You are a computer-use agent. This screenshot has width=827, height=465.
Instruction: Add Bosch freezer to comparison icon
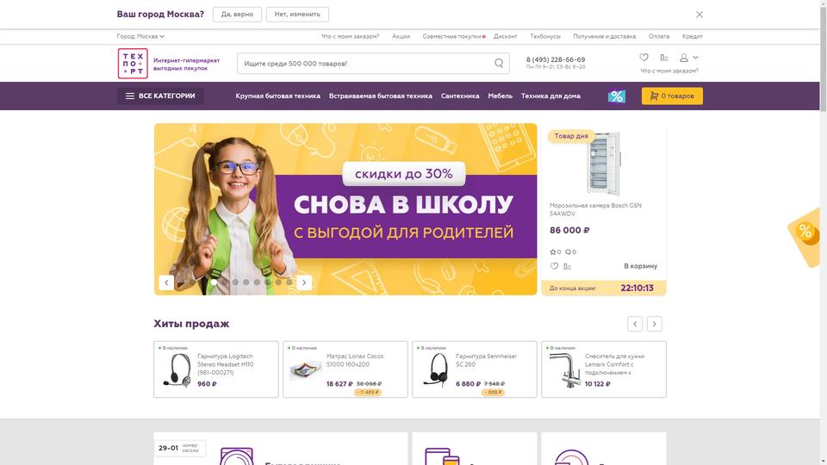(x=568, y=266)
